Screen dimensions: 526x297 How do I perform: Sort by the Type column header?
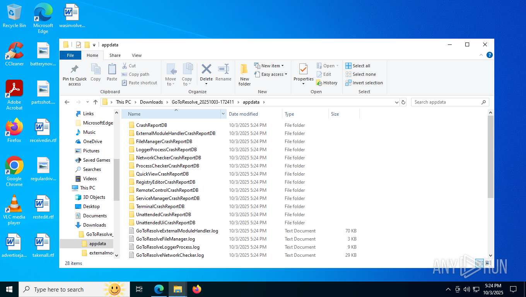click(305, 114)
